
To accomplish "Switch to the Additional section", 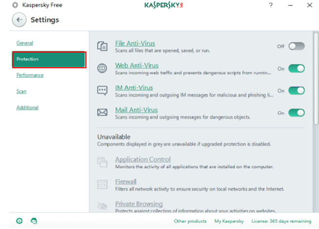I will pyautogui.click(x=27, y=108).
